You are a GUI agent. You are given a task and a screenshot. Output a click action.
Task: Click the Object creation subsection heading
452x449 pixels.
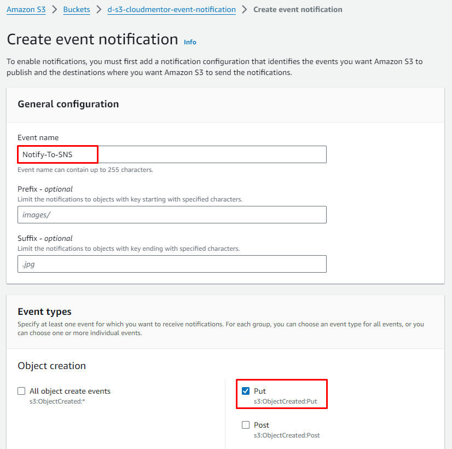(x=51, y=366)
